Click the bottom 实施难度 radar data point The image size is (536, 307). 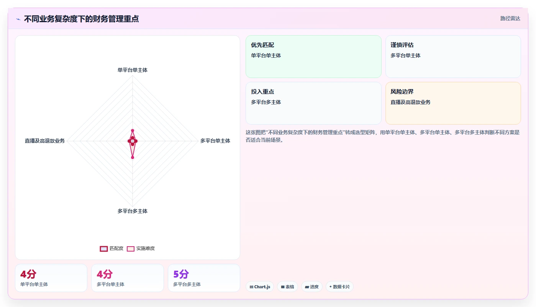click(x=133, y=157)
